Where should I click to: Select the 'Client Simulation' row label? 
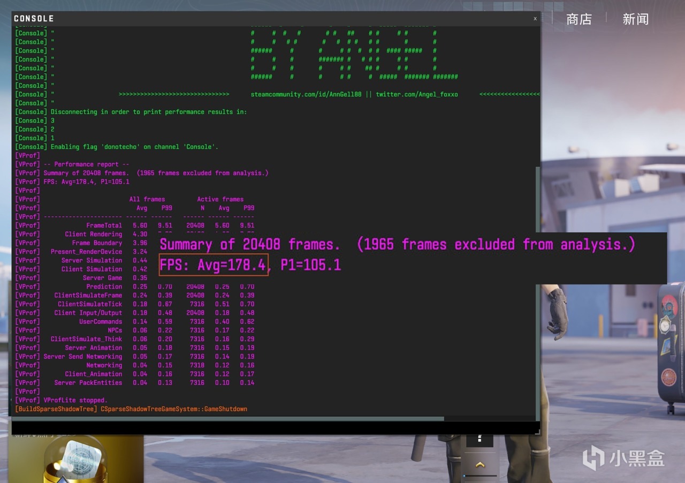[x=92, y=269]
